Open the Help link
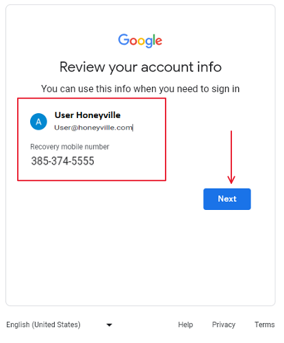 (x=185, y=324)
